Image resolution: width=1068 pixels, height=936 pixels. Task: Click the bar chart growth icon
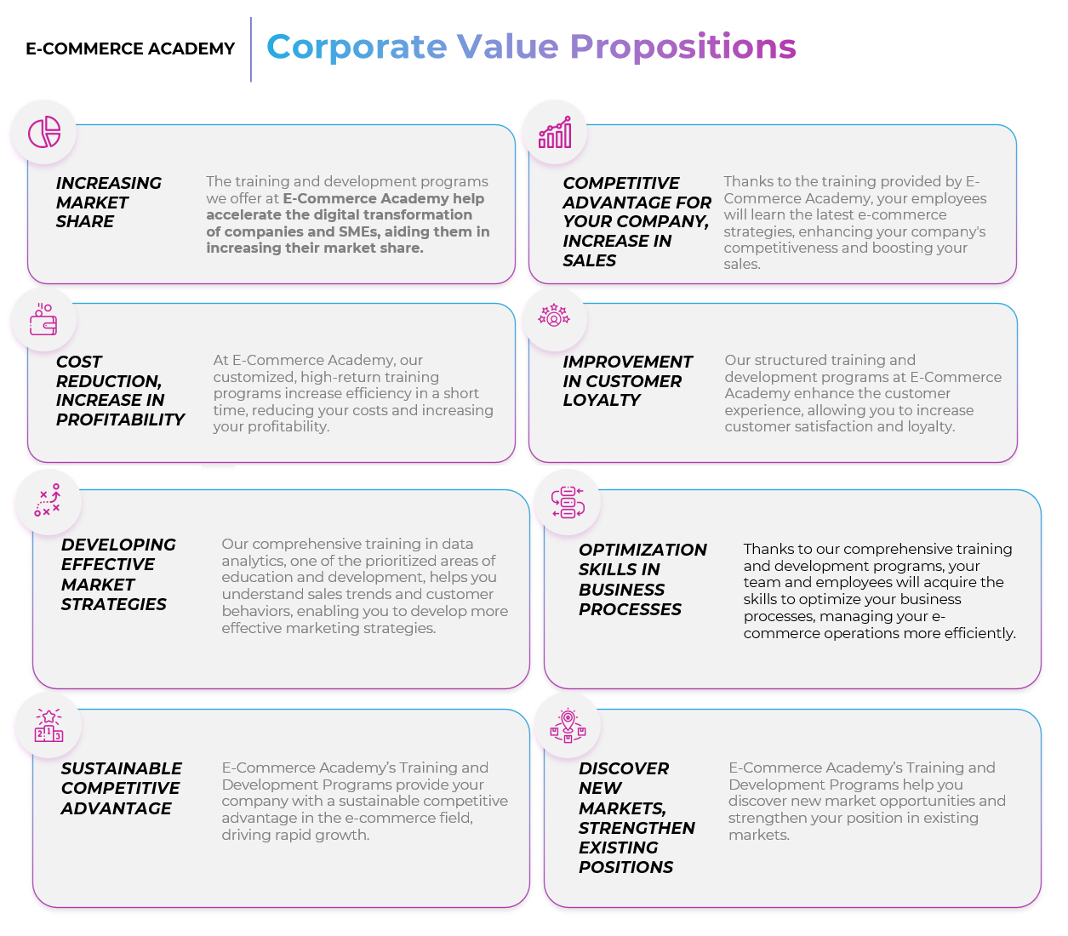coord(555,133)
